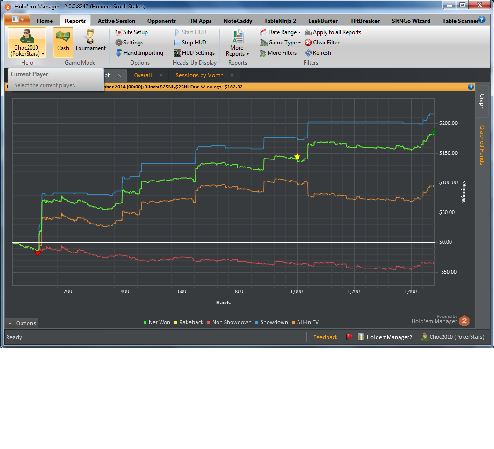The height and width of the screenshot is (449, 494).
Task: Click HoldemManager2 database status icon
Action: (x=361, y=337)
